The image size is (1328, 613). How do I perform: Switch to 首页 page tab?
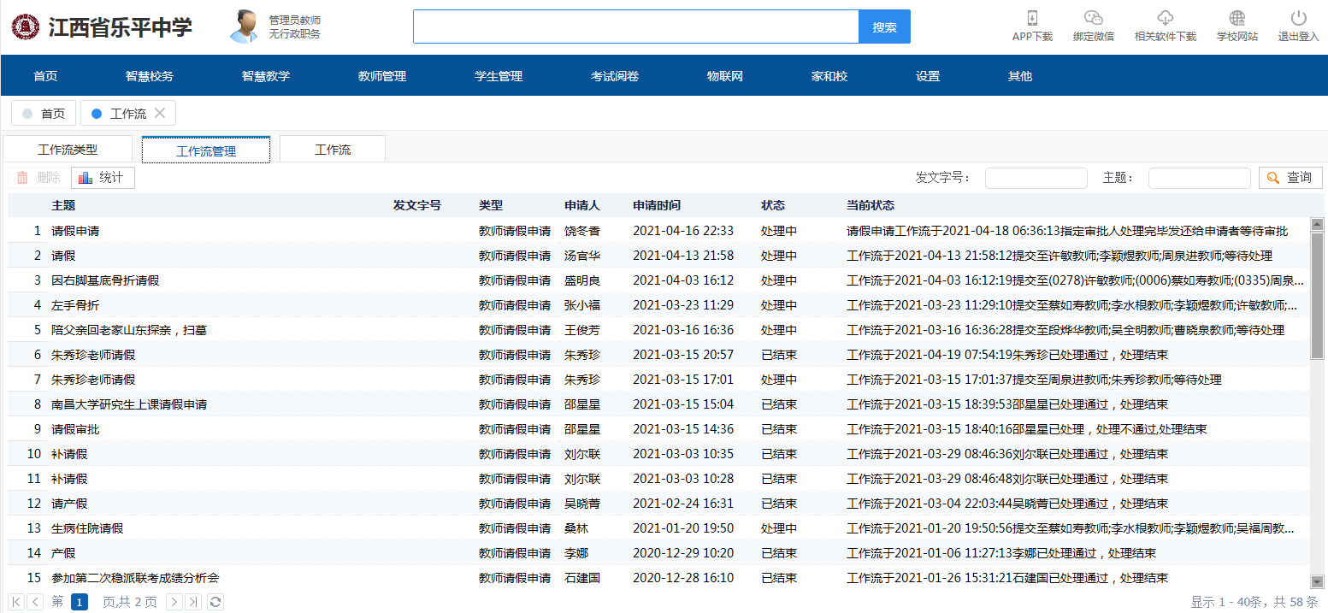click(44, 113)
